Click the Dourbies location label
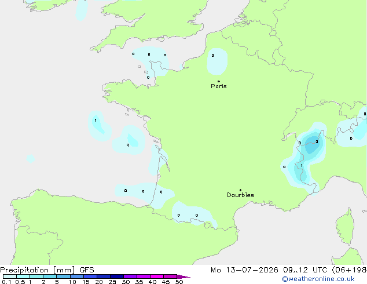Screen dimensions: 367x284 (240, 195)
